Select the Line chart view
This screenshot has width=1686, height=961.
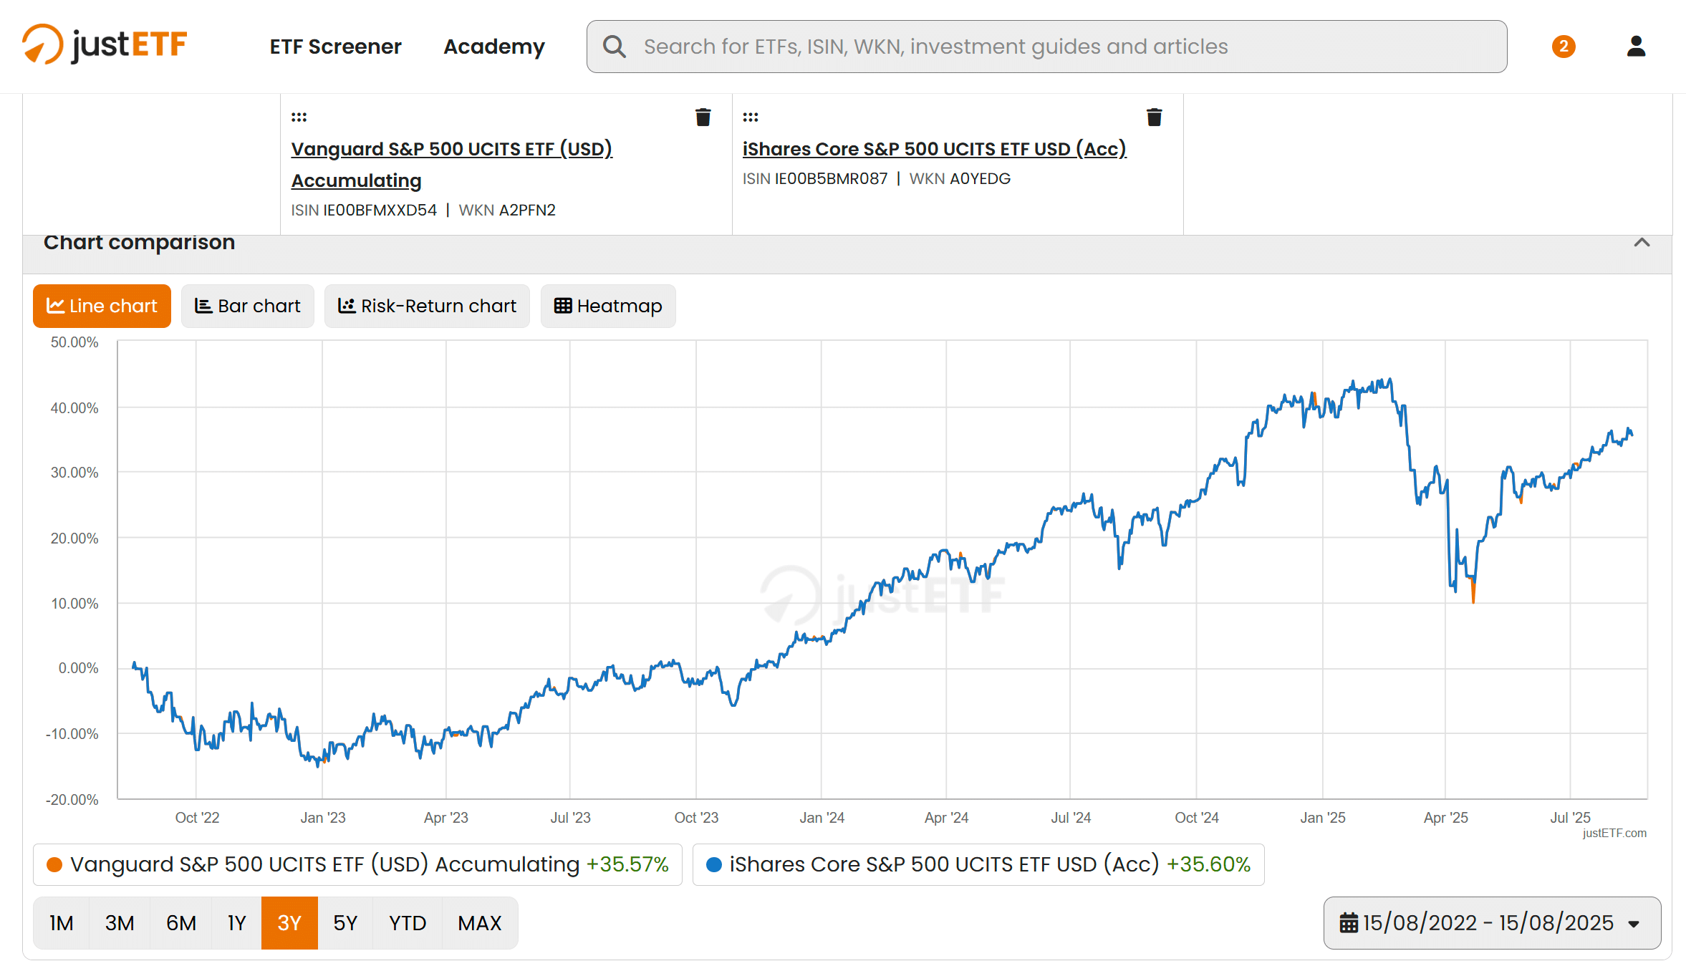click(x=102, y=306)
